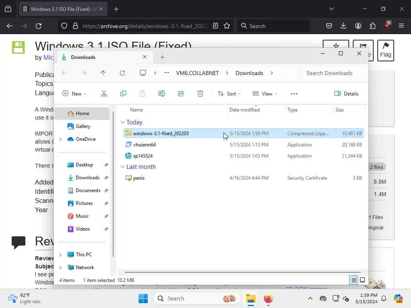Open Music in the navigation pane

click(82, 216)
